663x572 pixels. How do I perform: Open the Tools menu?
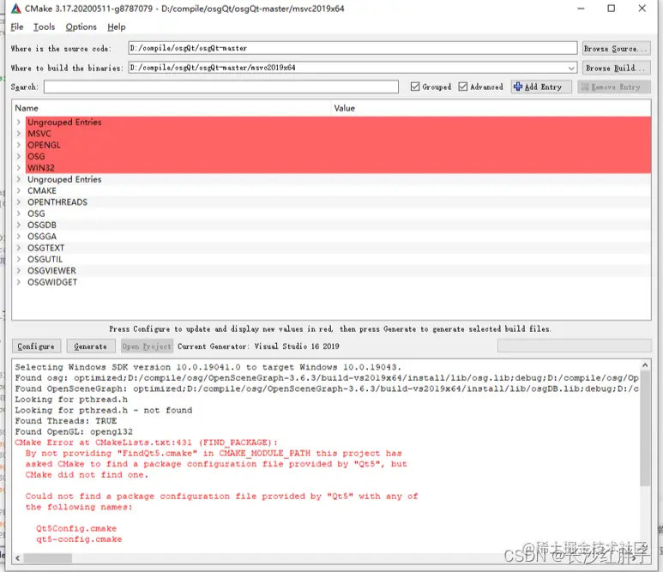click(x=45, y=27)
